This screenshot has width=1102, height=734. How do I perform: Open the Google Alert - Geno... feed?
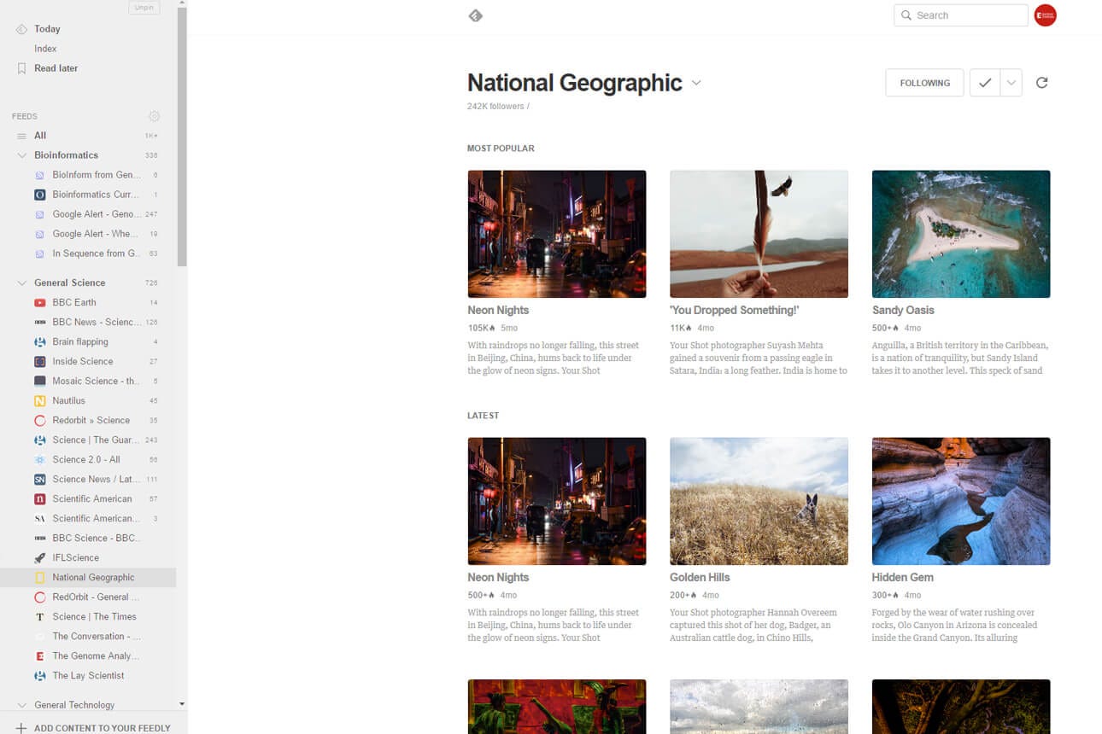(x=95, y=214)
